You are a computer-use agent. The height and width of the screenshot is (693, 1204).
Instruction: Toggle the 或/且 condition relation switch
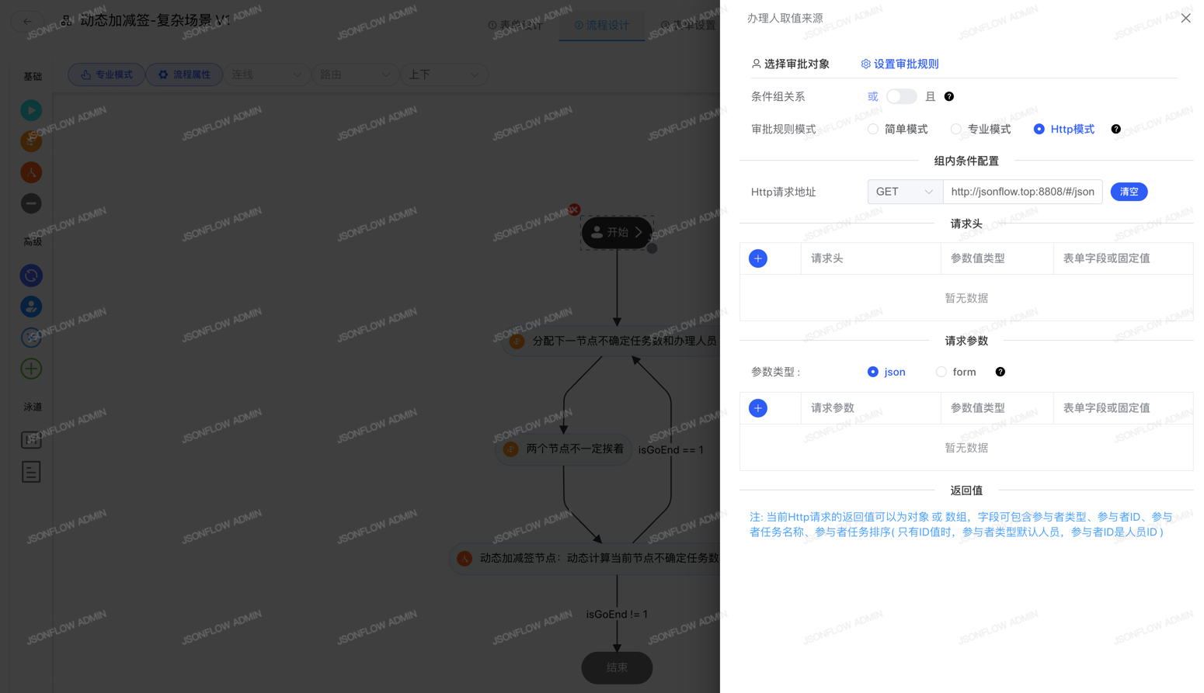point(901,96)
